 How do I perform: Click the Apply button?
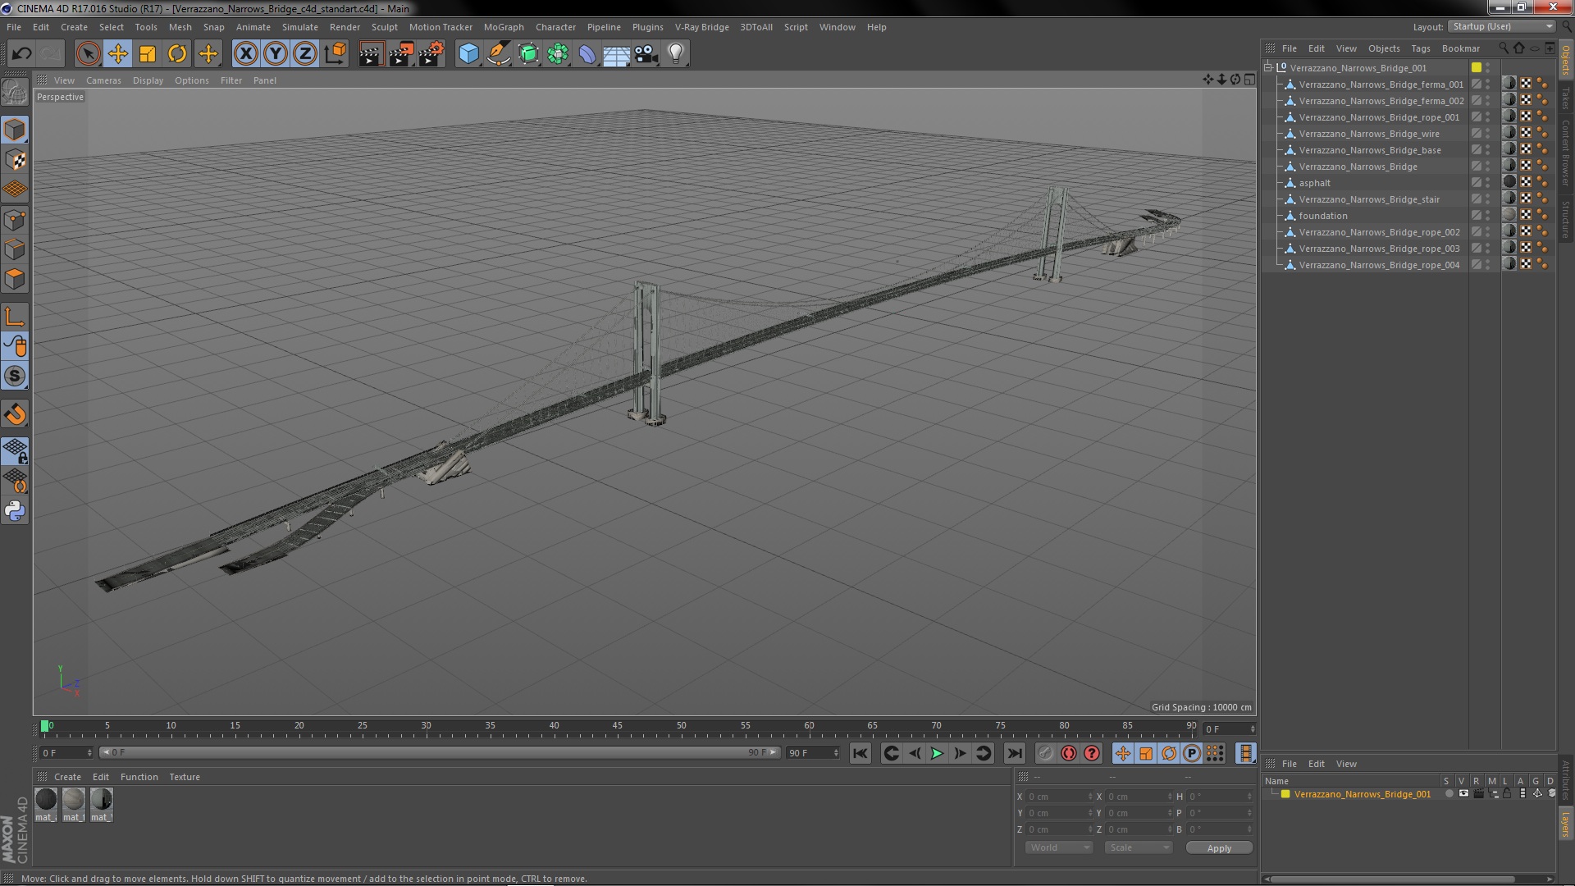pyautogui.click(x=1219, y=848)
